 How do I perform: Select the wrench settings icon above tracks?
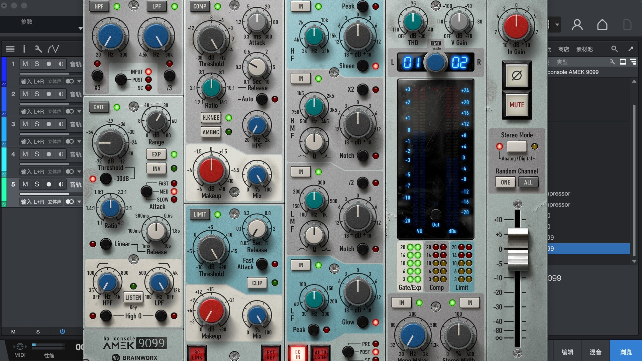pos(38,49)
